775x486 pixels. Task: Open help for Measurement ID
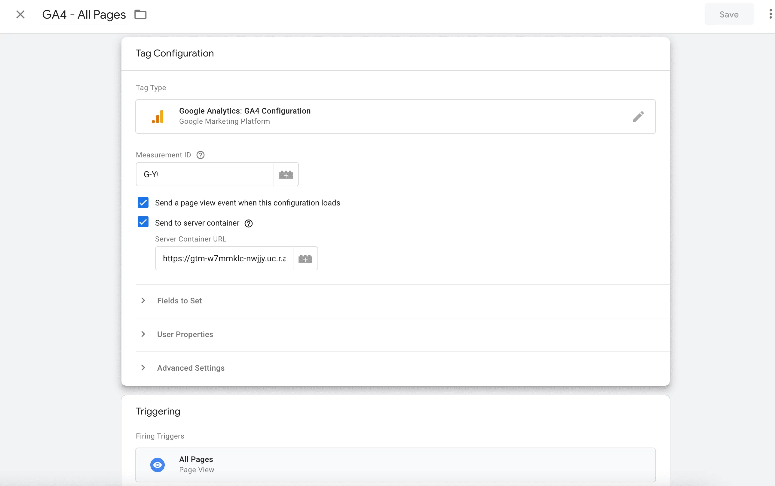(x=201, y=155)
